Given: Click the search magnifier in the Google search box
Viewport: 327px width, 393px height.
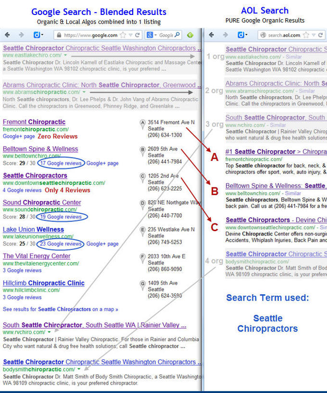Looking at the screenshot, I should point(177,35).
